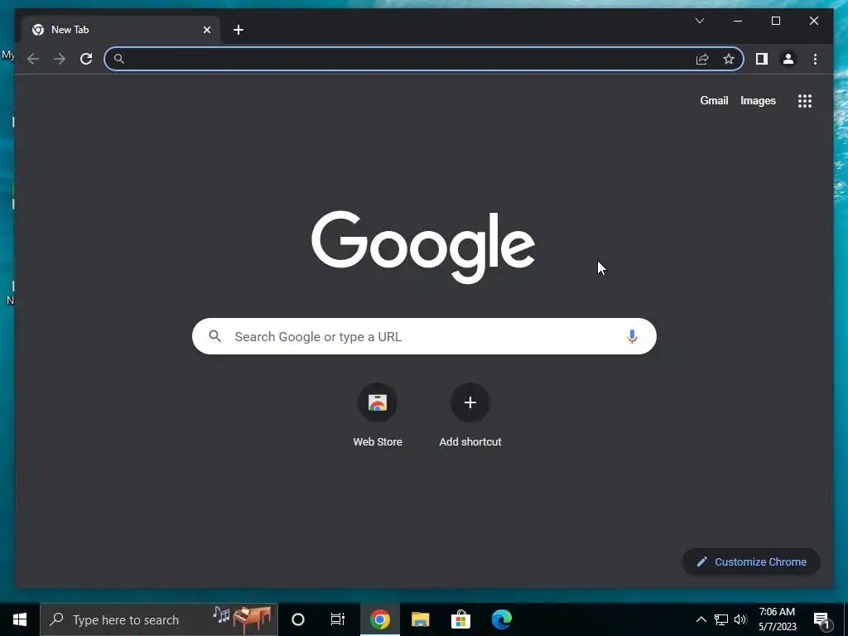This screenshot has width=848, height=636.
Task: Open the Chrome three-dot menu
Action: click(x=815, y=59)
